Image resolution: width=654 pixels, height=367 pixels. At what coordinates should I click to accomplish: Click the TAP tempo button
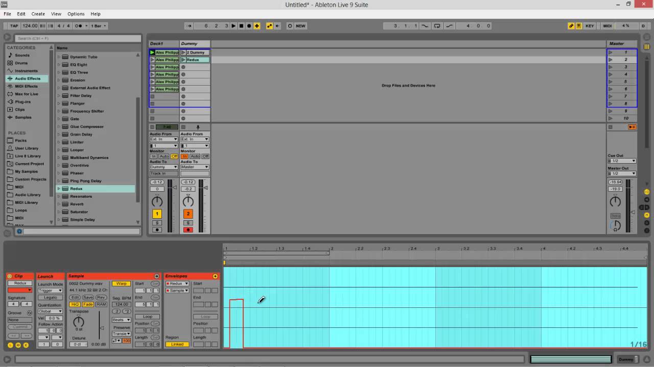pos(14,26)
